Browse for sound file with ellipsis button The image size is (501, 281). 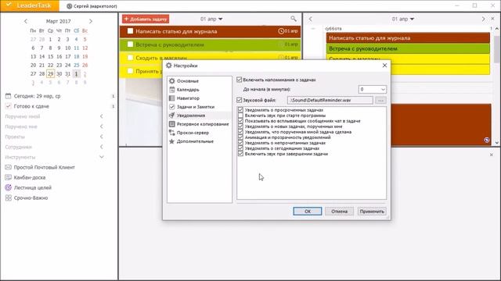[x=380, y=101]
